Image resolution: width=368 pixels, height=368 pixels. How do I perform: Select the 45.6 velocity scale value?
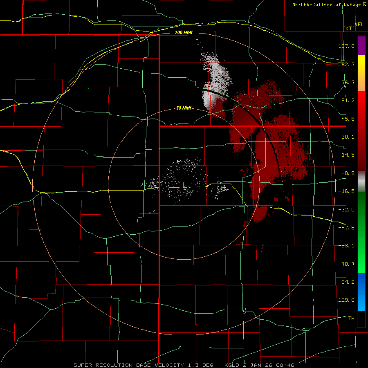coord(348,119)
